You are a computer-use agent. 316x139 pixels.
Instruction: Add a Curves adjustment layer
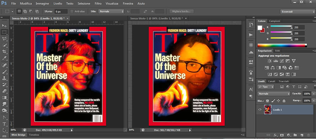282,61
